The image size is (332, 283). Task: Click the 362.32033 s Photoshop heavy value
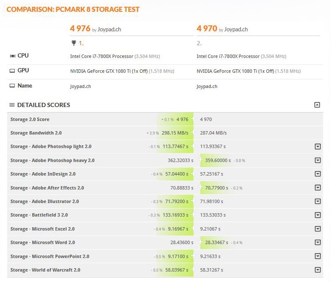tap(180, 160)
